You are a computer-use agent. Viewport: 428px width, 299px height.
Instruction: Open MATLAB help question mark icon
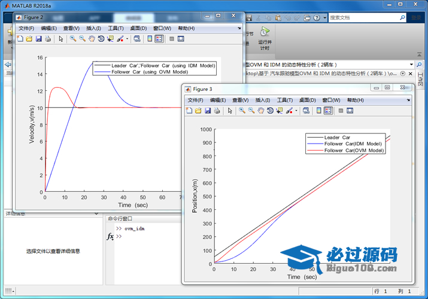317,18
